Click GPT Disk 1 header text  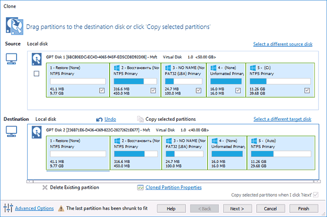click(131, 57)
